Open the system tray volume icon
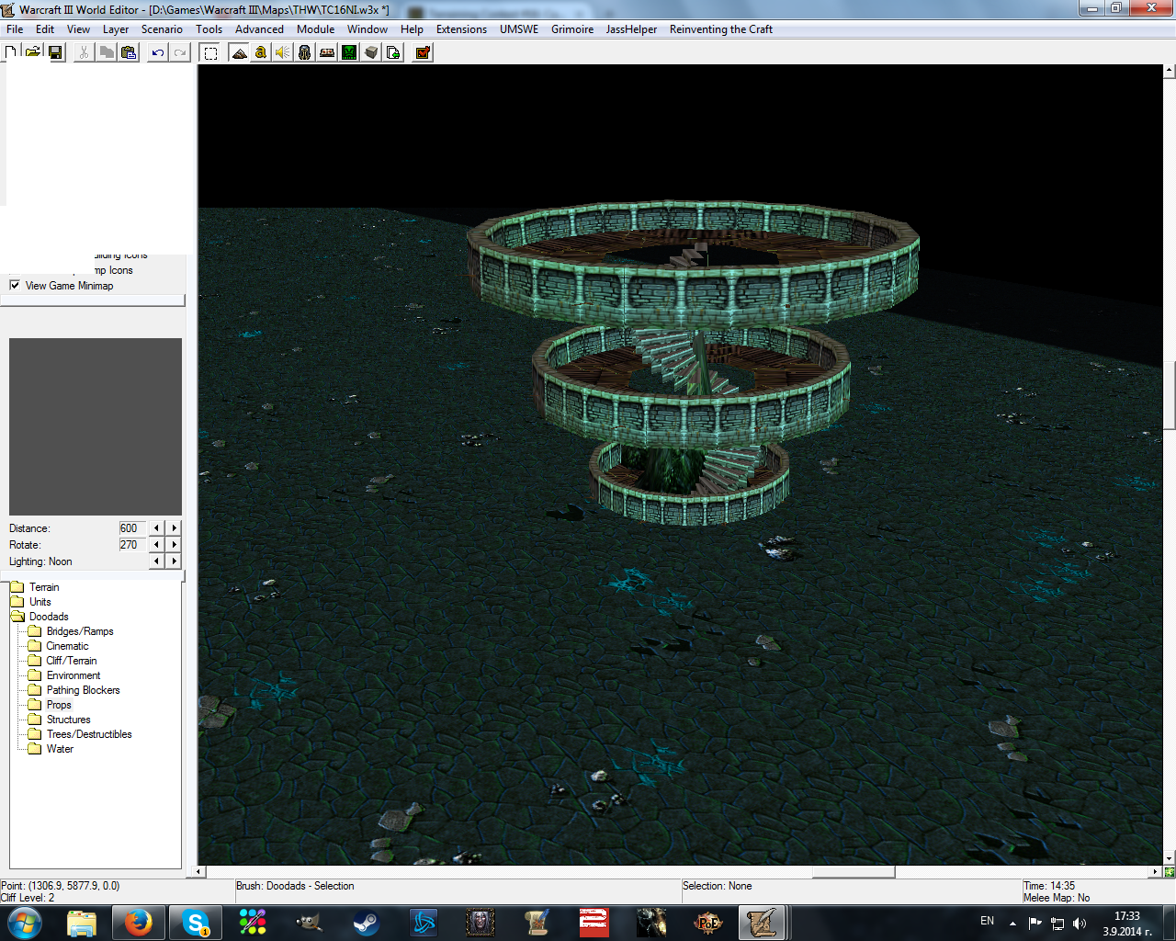The image size is (1176, 941). coord(1080,923)
